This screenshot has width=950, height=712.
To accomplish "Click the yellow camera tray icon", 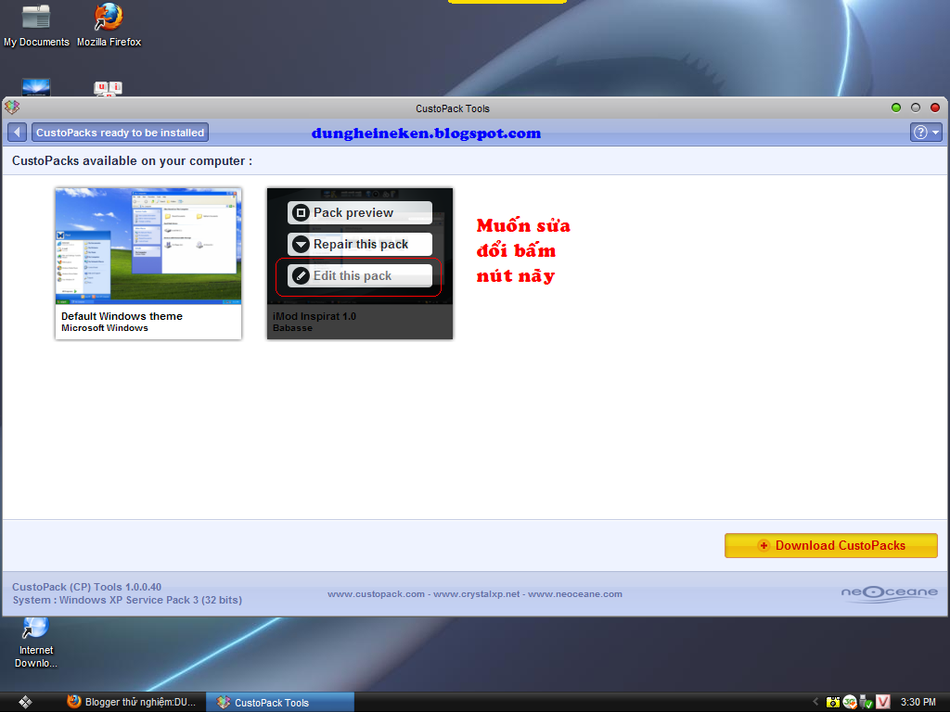I will pyautogui.click(x=833, y=703).
